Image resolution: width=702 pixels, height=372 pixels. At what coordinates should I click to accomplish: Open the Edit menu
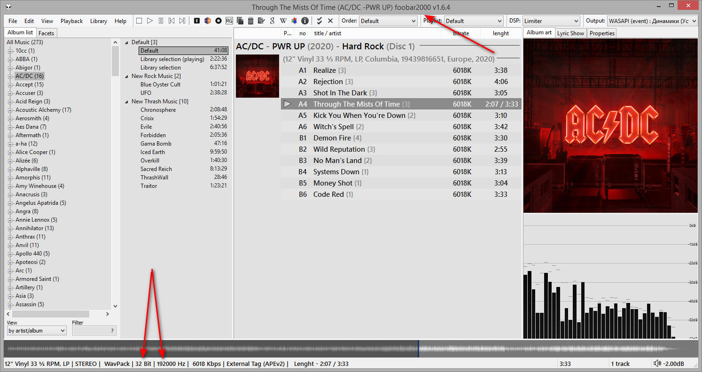point(29,21)
